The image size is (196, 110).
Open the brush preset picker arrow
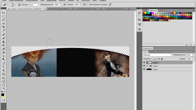(x=16, y=5)
